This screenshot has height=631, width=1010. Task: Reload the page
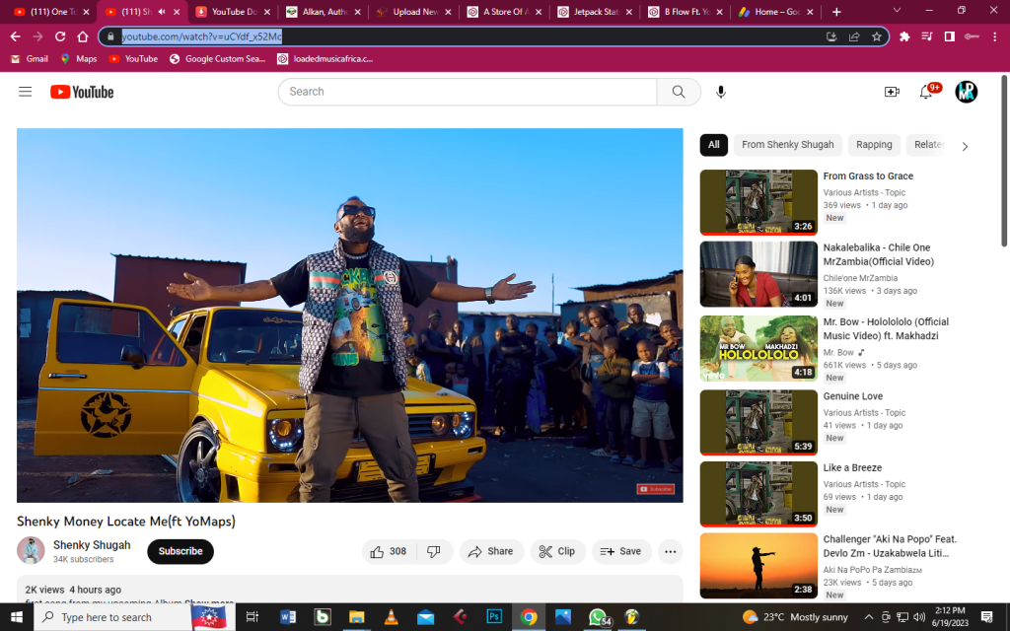pyautogui.click(x=60, y=36)
